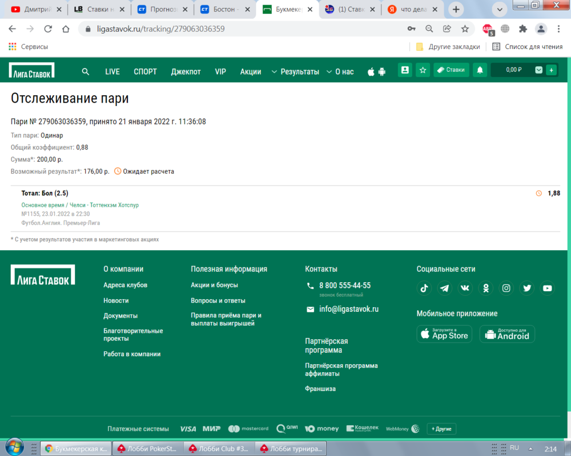Viewport: 571px width, 456px height.
Task: Open the Chrome three-dot menu
Action: (x=558, y=28)
